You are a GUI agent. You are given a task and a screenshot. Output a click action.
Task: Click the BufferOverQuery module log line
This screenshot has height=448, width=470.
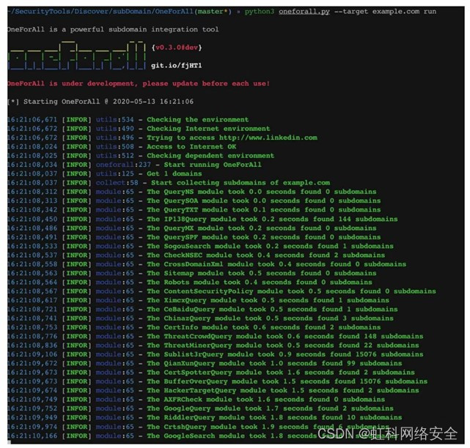coord(218,381)
